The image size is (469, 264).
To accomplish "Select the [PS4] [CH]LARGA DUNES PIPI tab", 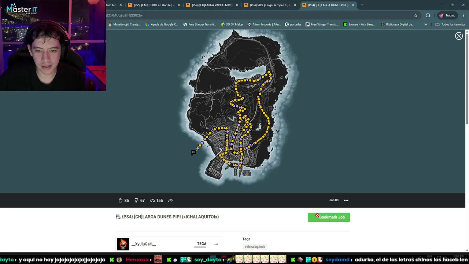I will pyautogui.click(x=328, y=5).
